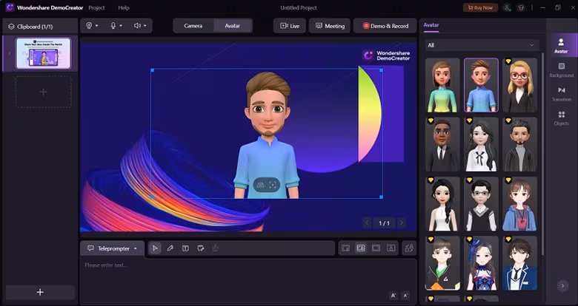The image size is (578, 306).
Task: Open the webcam source icon
Action: 89,26
